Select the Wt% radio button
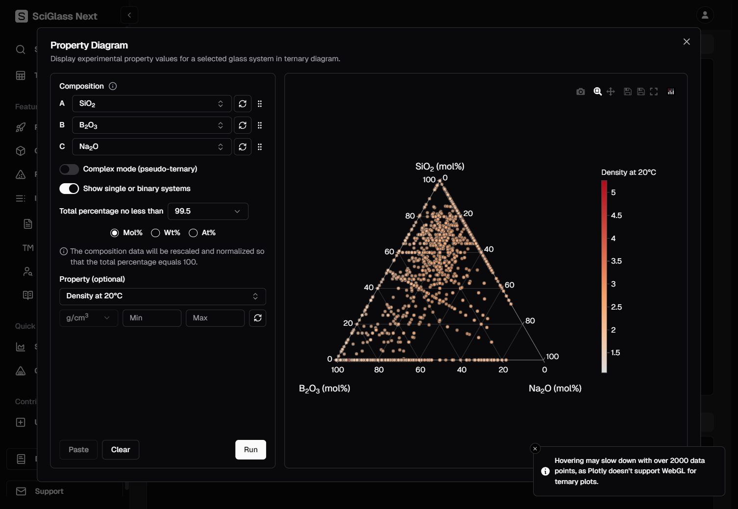738x509 pixels. tap(156, 233)
